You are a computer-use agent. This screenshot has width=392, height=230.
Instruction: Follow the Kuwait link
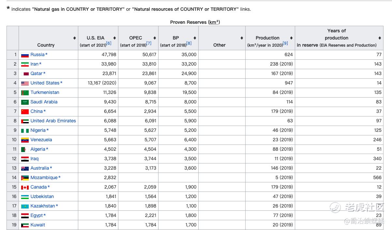(x=38, y=225)
